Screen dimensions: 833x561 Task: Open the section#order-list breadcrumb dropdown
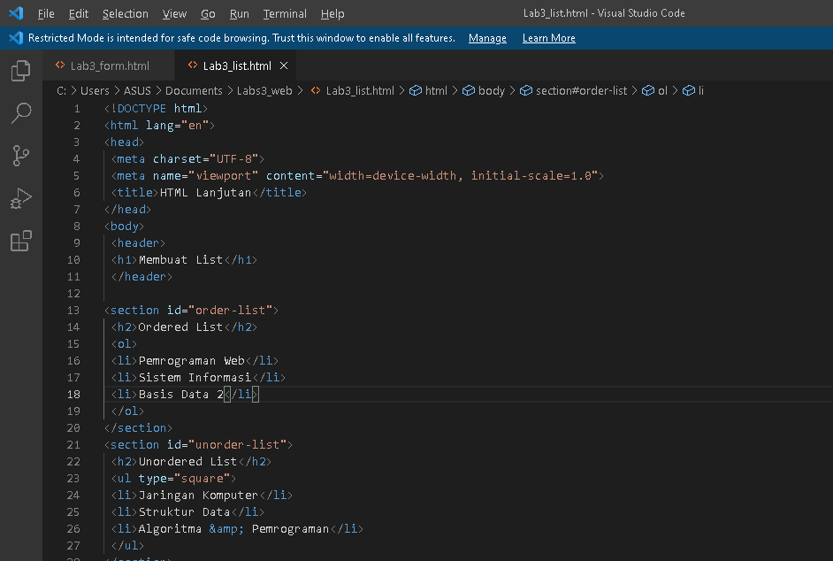(x=583, y=90)
